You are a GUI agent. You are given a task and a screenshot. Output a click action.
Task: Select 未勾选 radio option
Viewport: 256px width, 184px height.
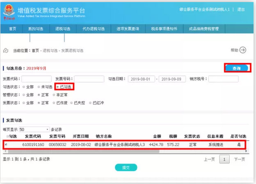pyautogui.click(x=39, y=87)
